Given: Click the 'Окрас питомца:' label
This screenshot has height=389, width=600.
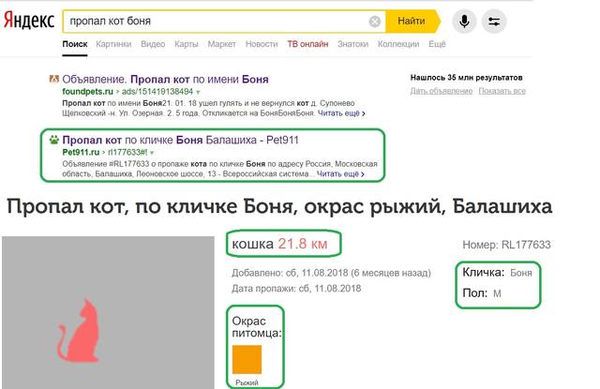Looking at the screenshot, I should [x=257, y=327].
